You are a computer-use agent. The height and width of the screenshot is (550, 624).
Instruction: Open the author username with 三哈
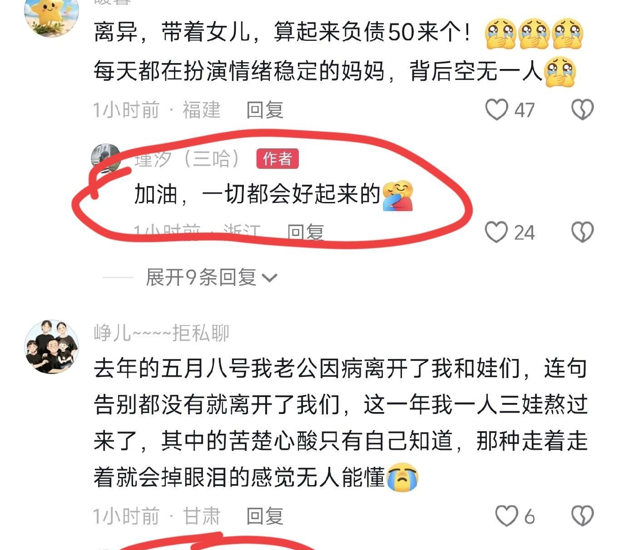pyautogui.click(x=188, y=159)
